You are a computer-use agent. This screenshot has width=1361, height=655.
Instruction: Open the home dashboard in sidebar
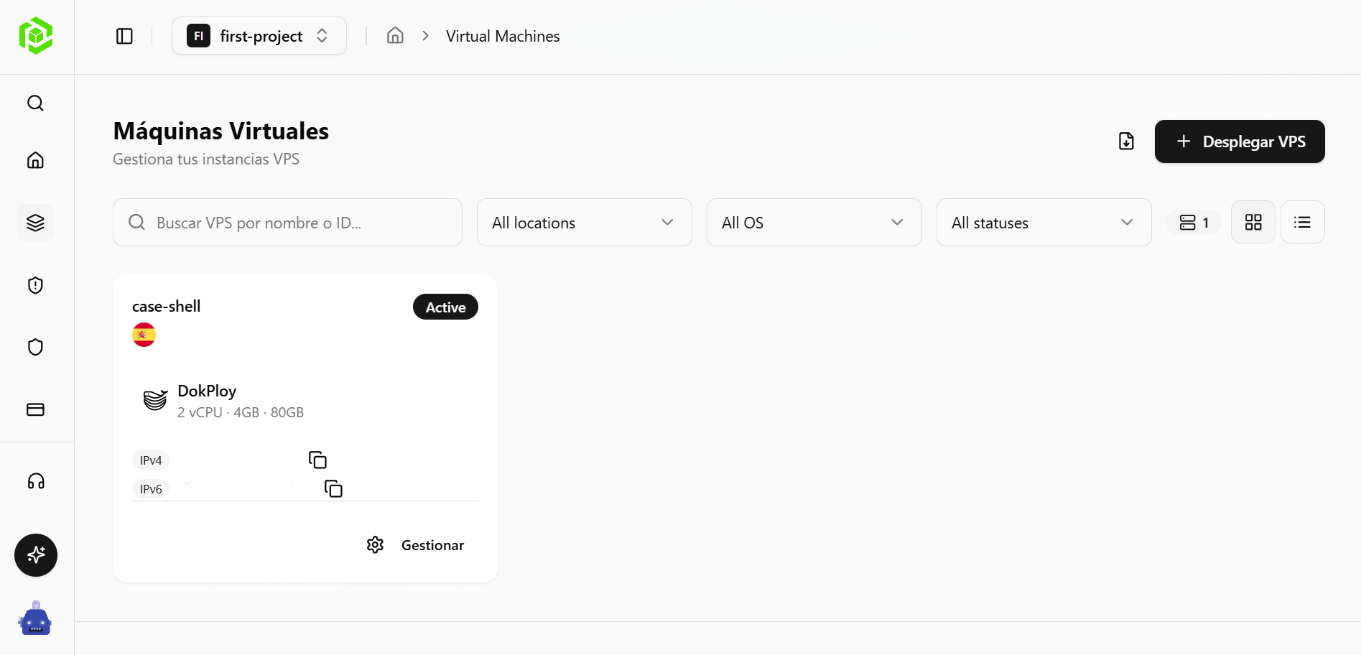tap(35, 160)
